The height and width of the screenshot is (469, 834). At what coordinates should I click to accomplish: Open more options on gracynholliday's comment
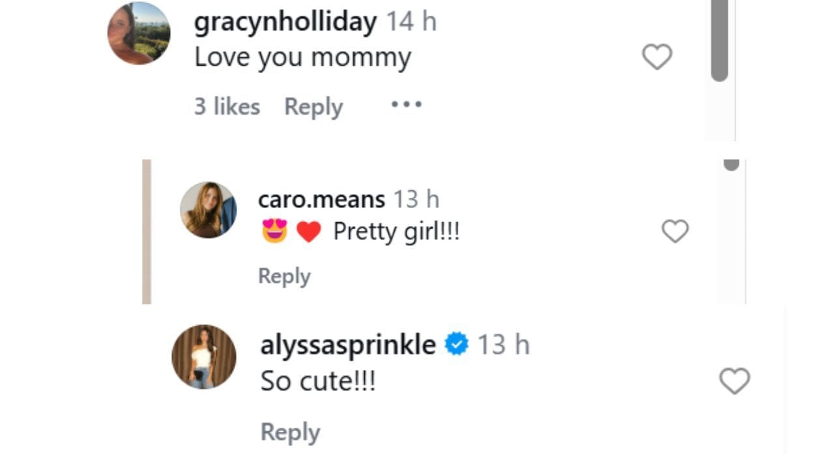tap(407, 104)
